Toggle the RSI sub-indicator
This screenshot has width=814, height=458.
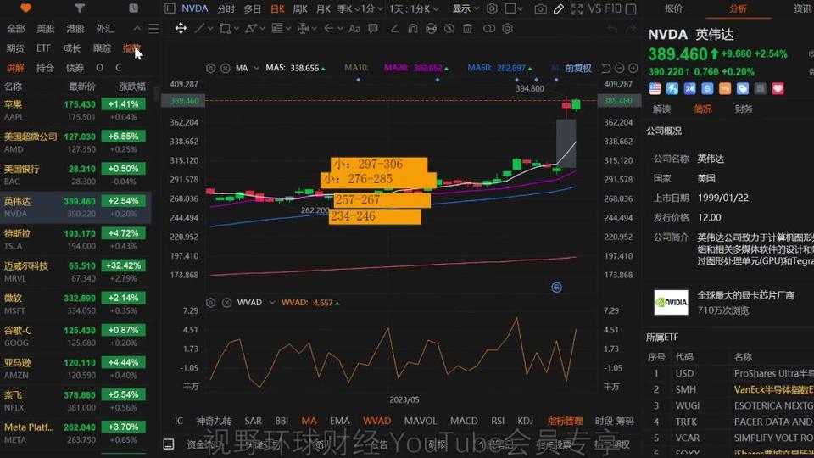point(498,421)
